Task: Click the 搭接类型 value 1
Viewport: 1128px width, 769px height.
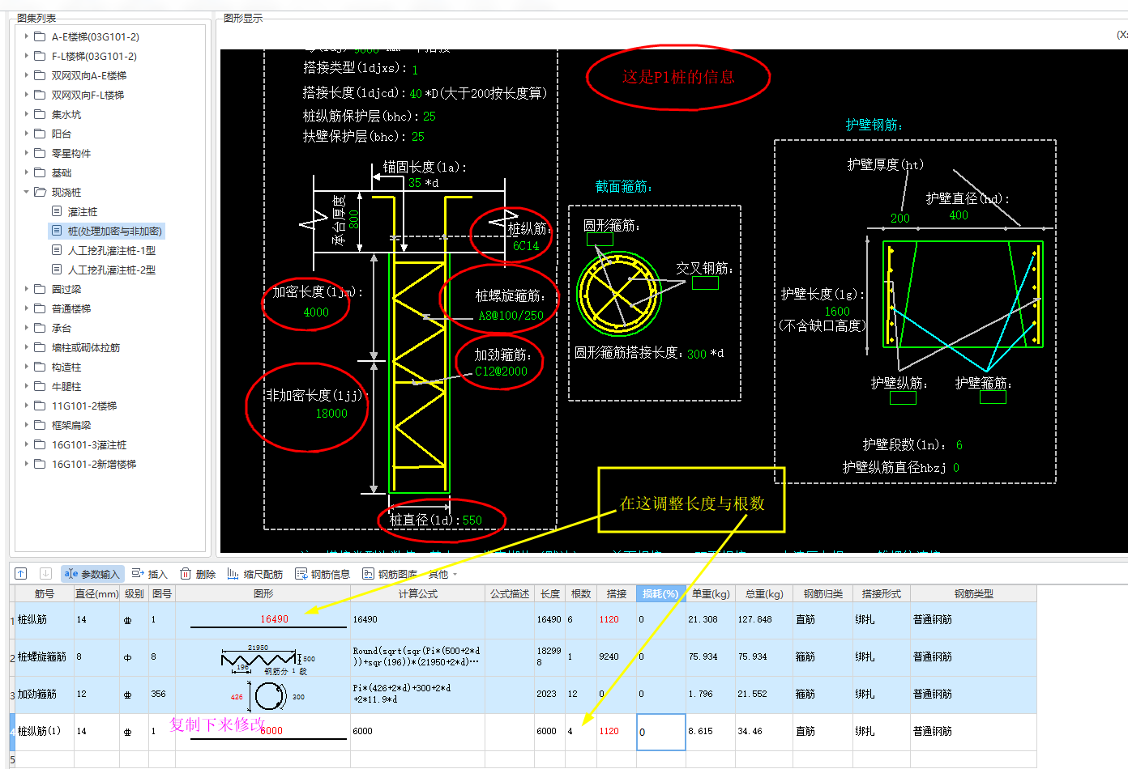Action: tap(415, 70)
